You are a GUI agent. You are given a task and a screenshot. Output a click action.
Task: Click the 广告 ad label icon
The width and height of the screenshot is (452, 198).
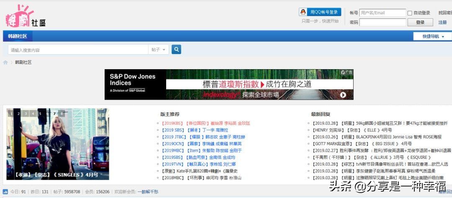tap(347, 72)
